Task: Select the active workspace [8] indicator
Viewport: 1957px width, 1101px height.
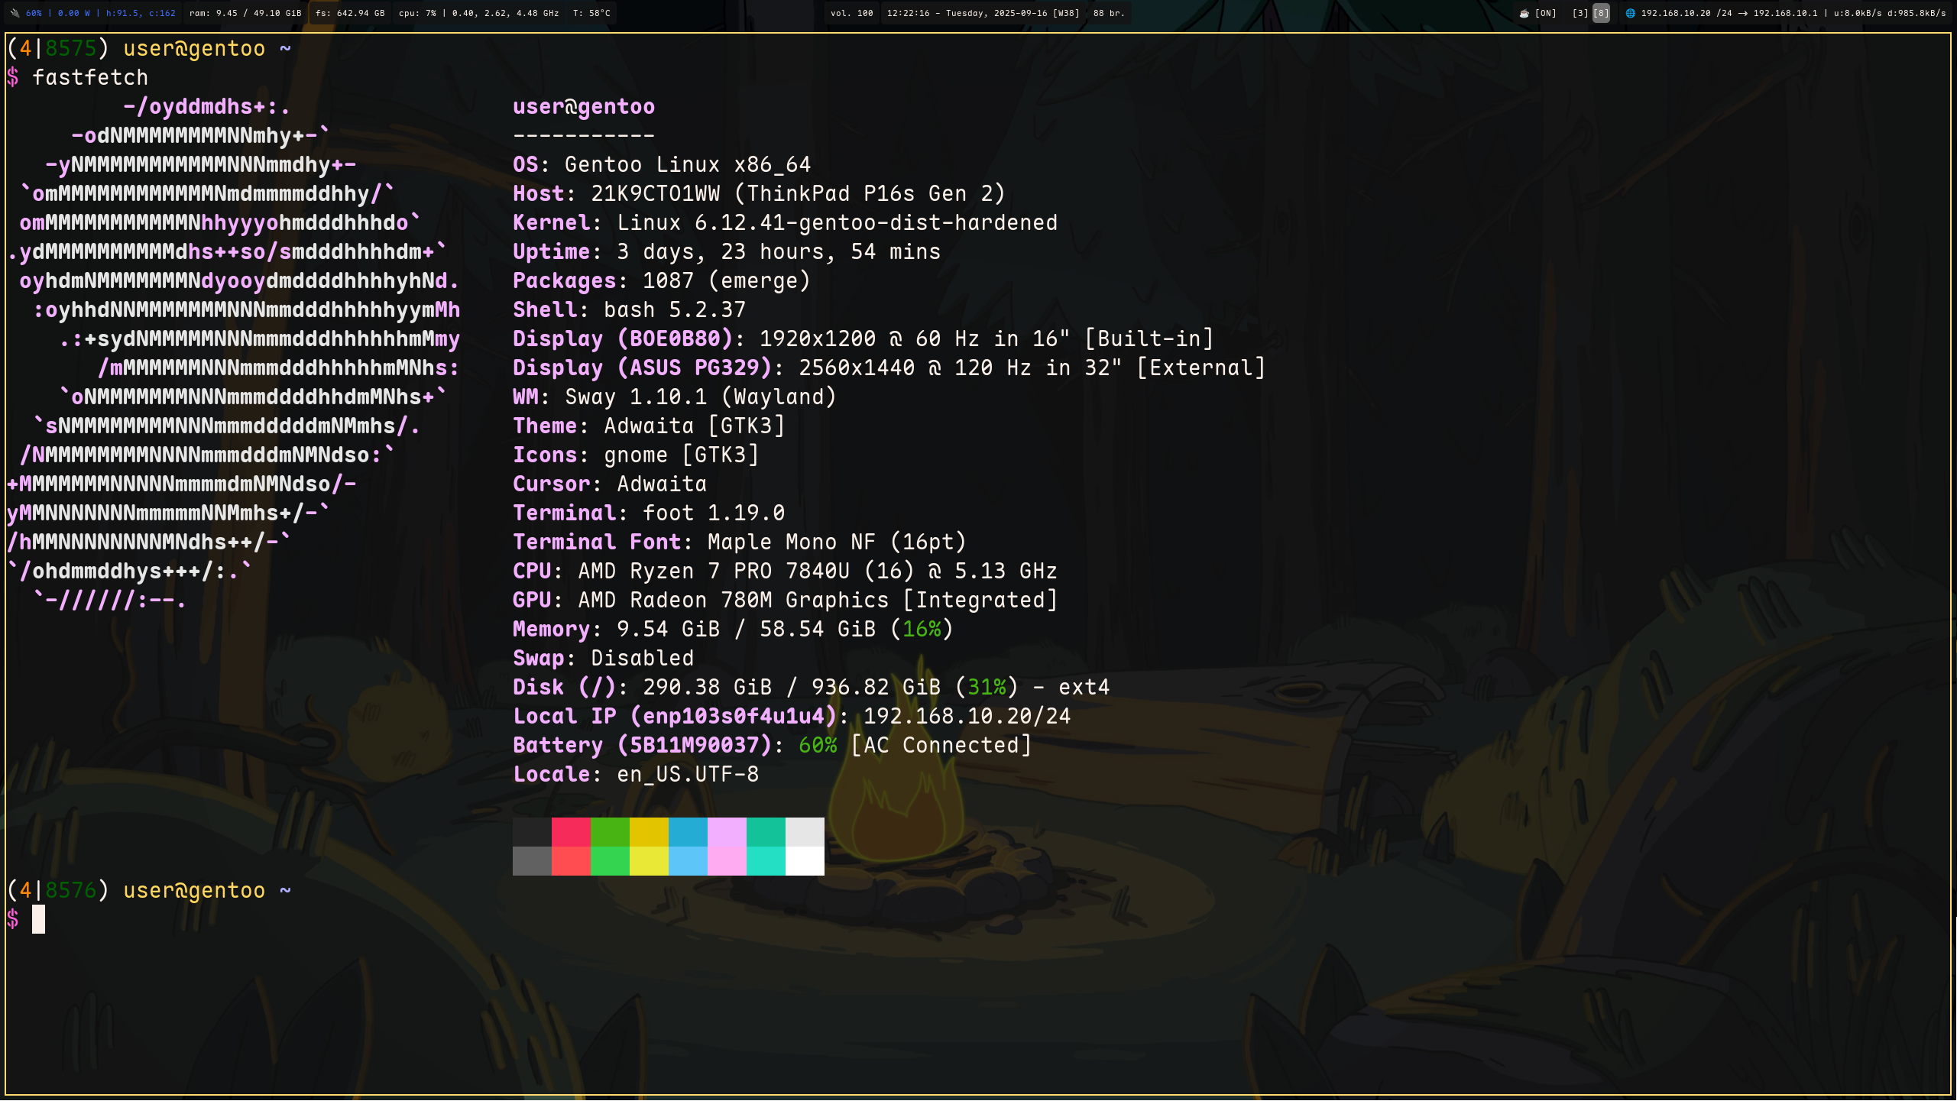Action: point(1601,13)
